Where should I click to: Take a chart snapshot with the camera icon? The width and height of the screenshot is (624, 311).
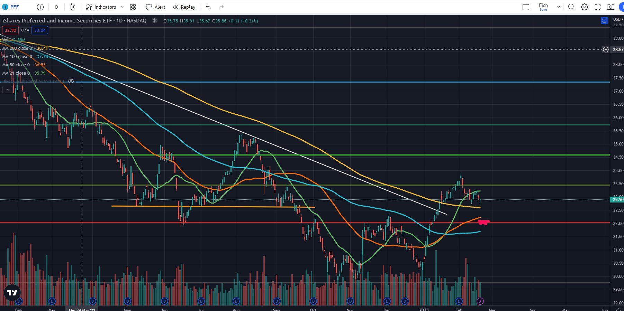point(611,7)
